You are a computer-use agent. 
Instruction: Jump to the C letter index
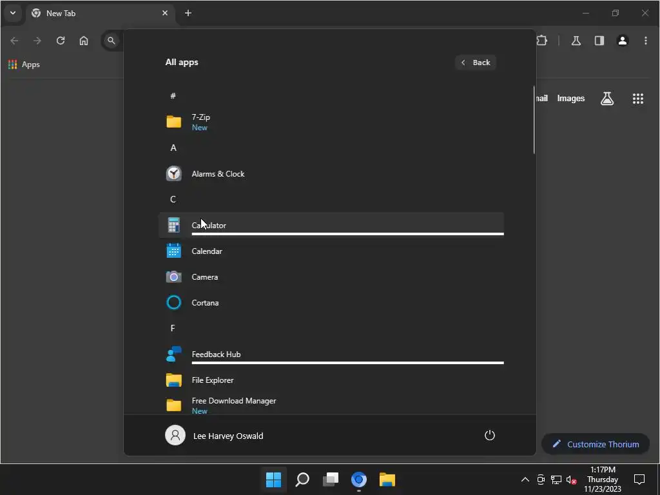[x=173, y=200]
